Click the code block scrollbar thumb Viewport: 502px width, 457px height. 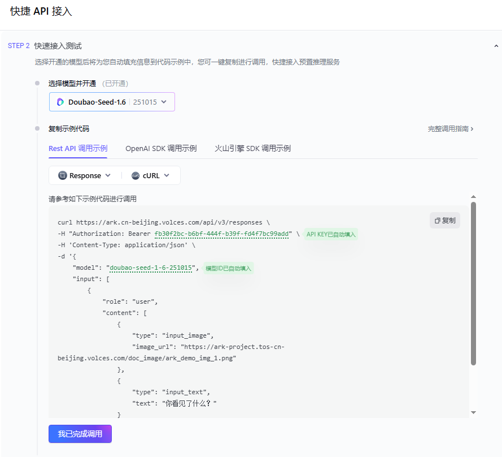[x=474, y=283]
